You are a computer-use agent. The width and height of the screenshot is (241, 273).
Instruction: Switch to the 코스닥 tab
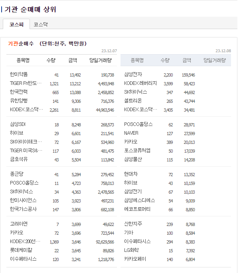[x=41, y=24]
